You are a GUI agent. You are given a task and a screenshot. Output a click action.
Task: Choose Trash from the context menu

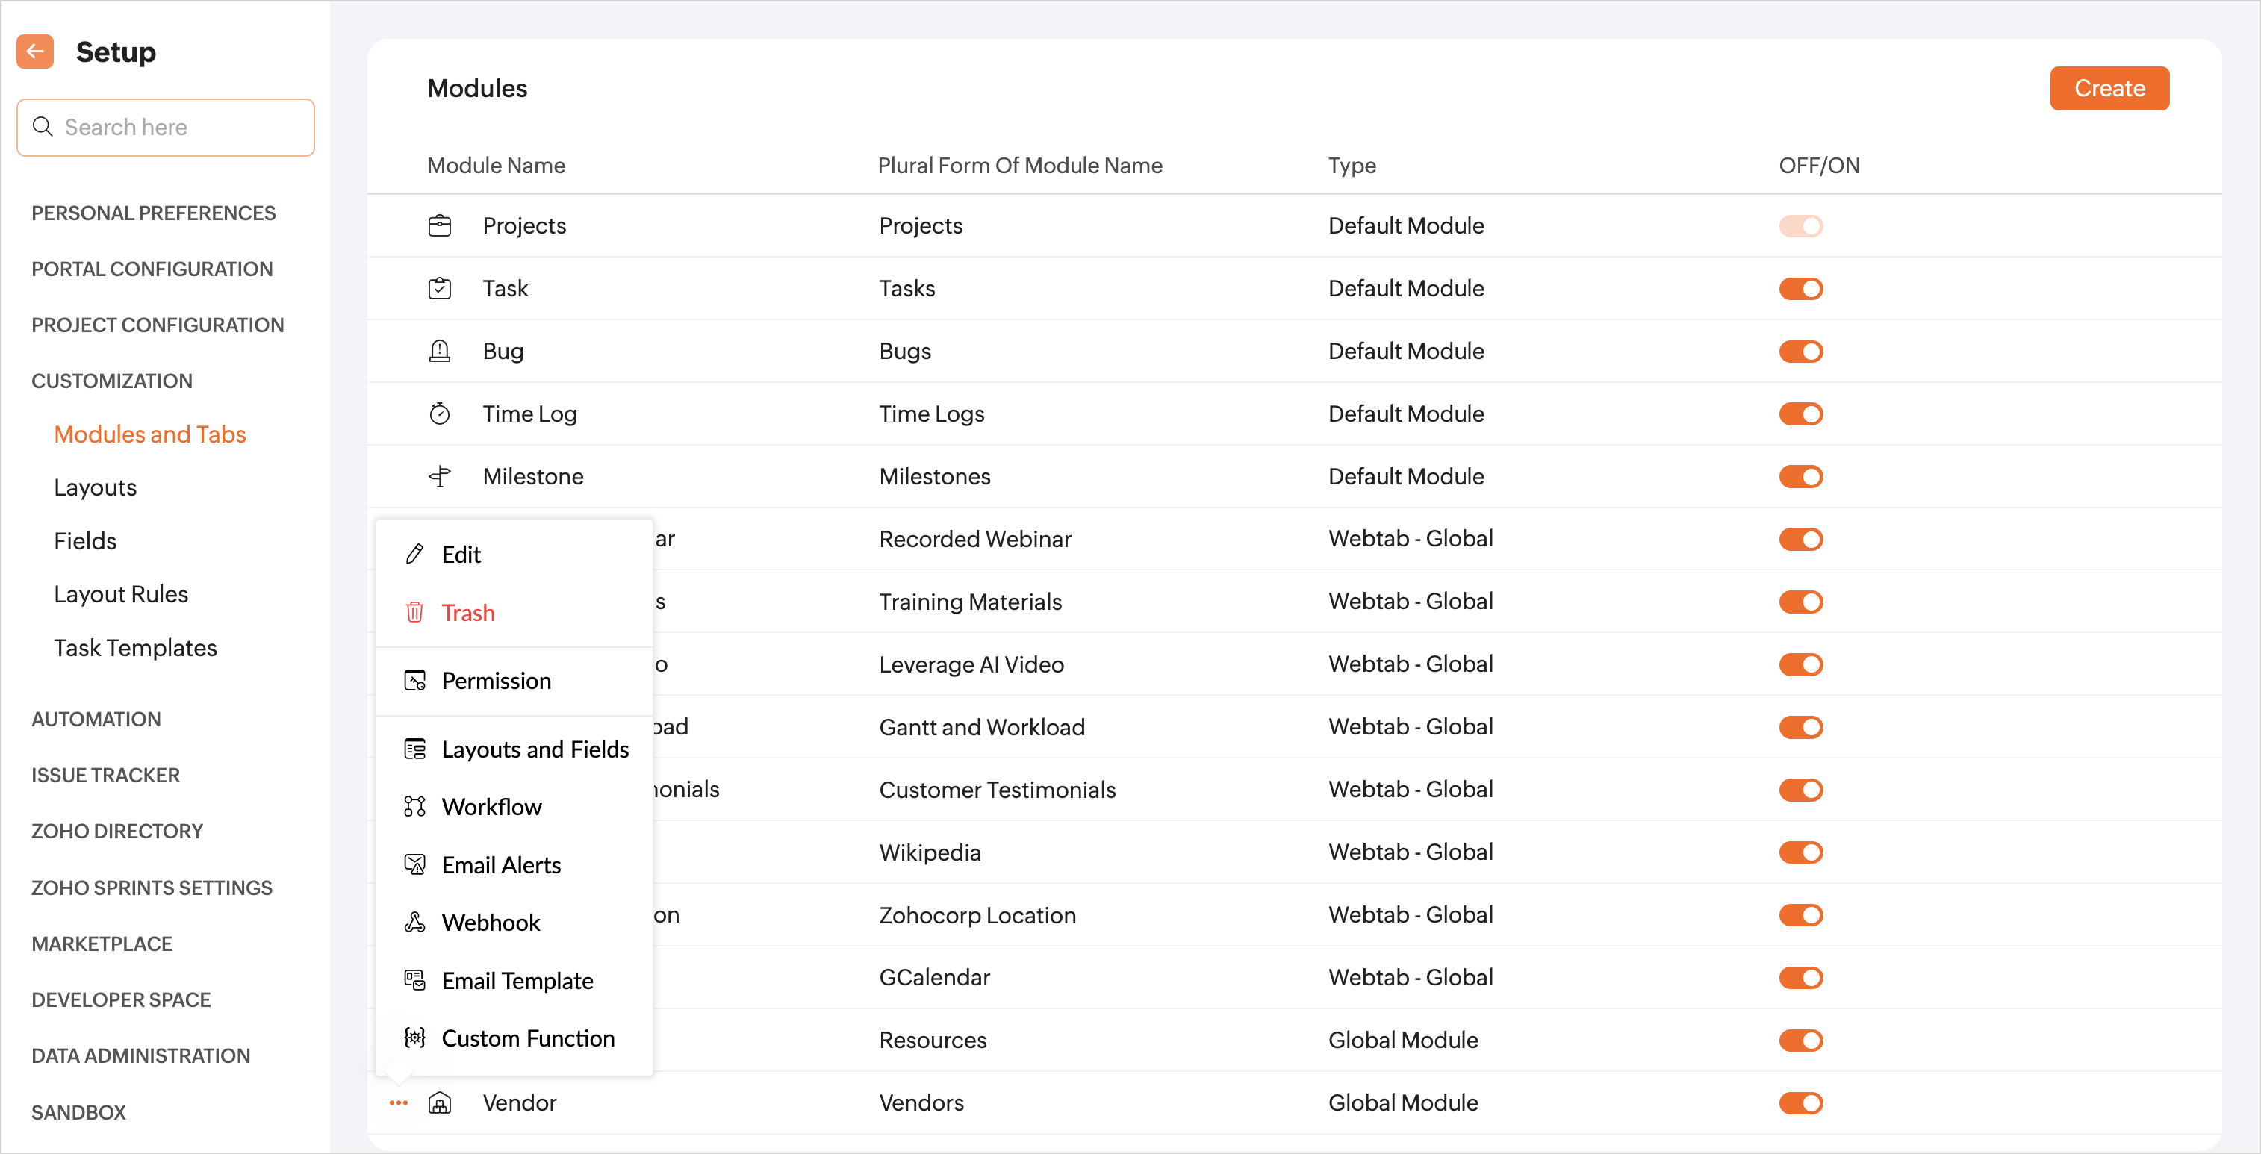[468, 613]
